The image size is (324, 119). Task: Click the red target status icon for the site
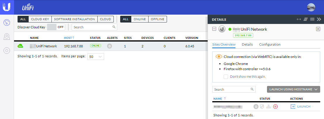[275, 107]
